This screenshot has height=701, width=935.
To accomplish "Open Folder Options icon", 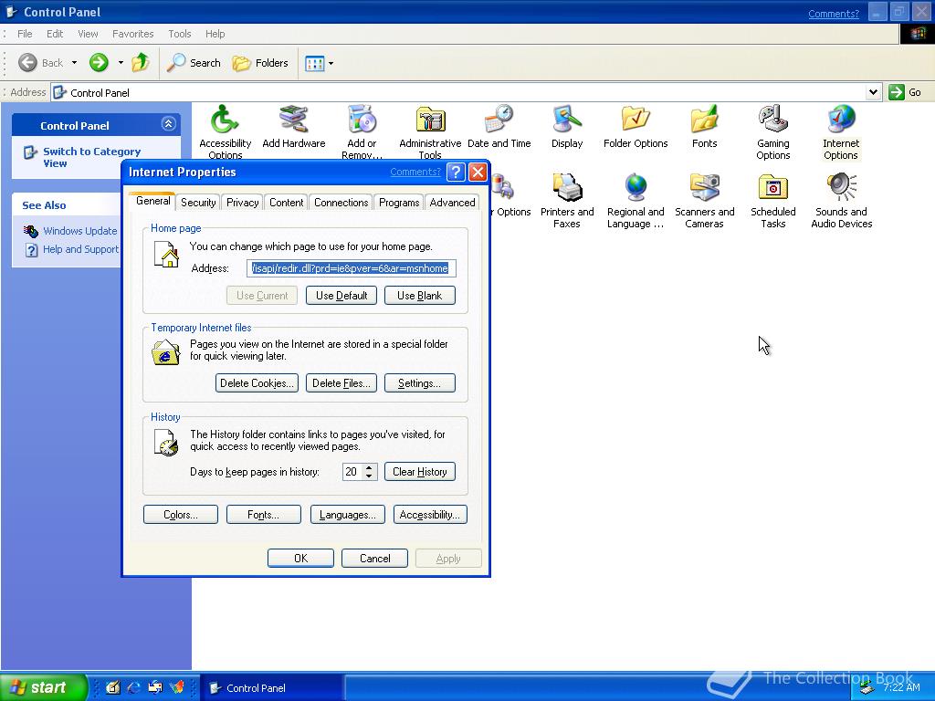I will click(636, 126).
